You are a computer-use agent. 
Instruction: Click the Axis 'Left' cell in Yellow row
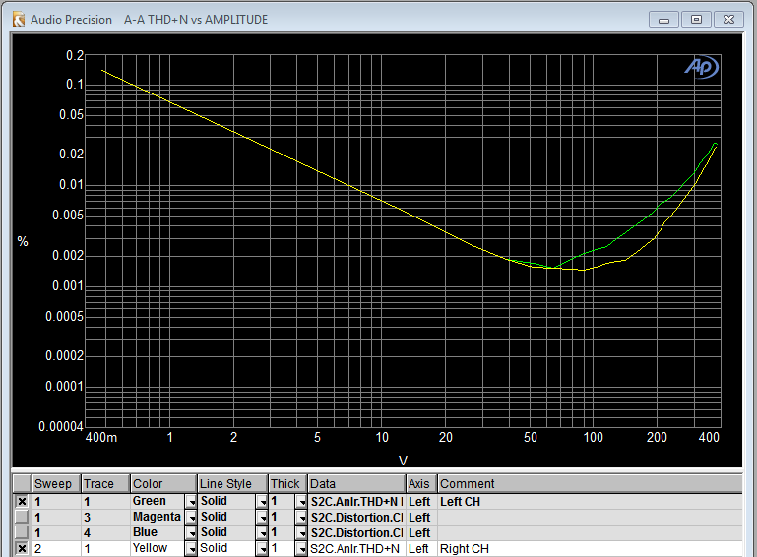point(421,549)
